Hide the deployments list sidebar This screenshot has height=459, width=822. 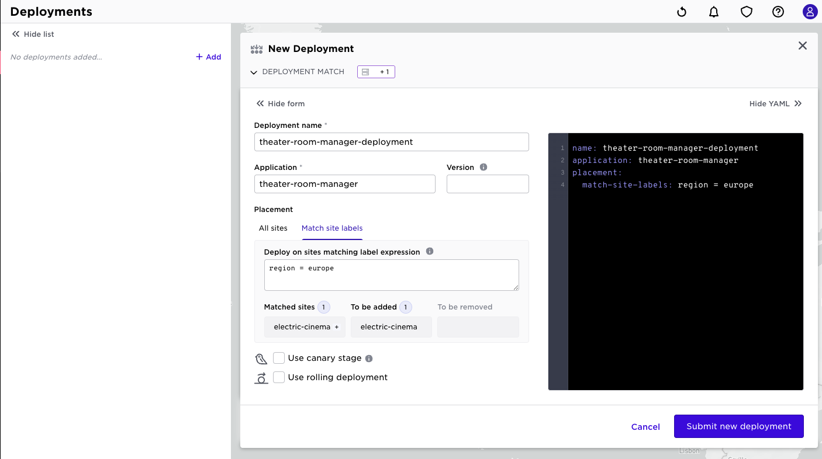tap(32, 34)
